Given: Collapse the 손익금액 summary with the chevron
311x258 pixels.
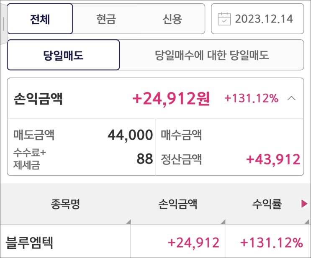Looking at the screenshot, I should pyautogui.click(x=292, y=99).
